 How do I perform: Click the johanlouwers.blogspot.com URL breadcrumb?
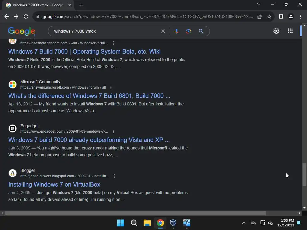click(x=65, y=176)
